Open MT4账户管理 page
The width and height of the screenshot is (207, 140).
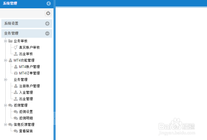pyautogui.click(x=29, y=67)
